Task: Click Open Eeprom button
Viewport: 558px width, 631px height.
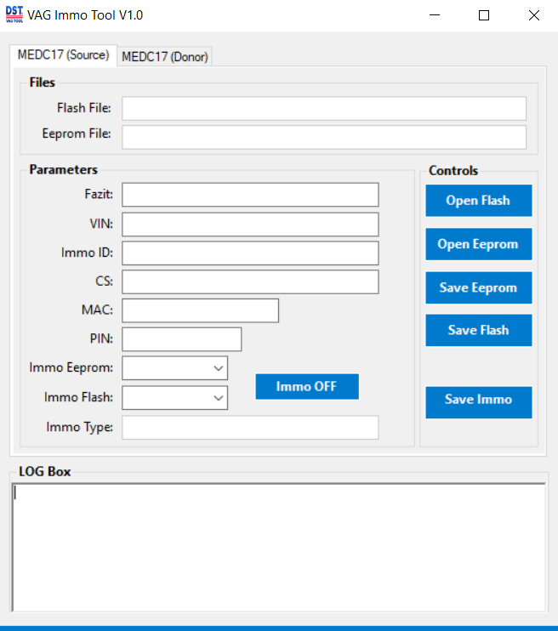Action: [x=479, y=244]
